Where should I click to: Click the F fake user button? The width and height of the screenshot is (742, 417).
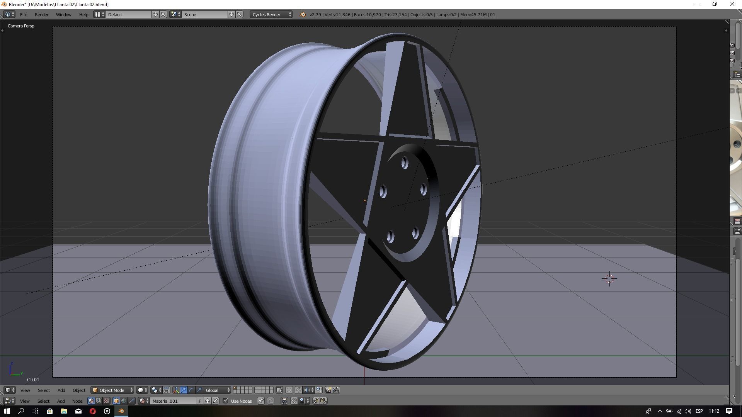tap(200, 401)
